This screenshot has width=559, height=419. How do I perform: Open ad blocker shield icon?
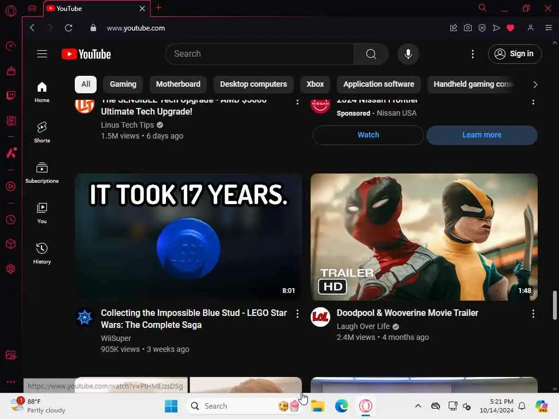(x=482, y=28)
